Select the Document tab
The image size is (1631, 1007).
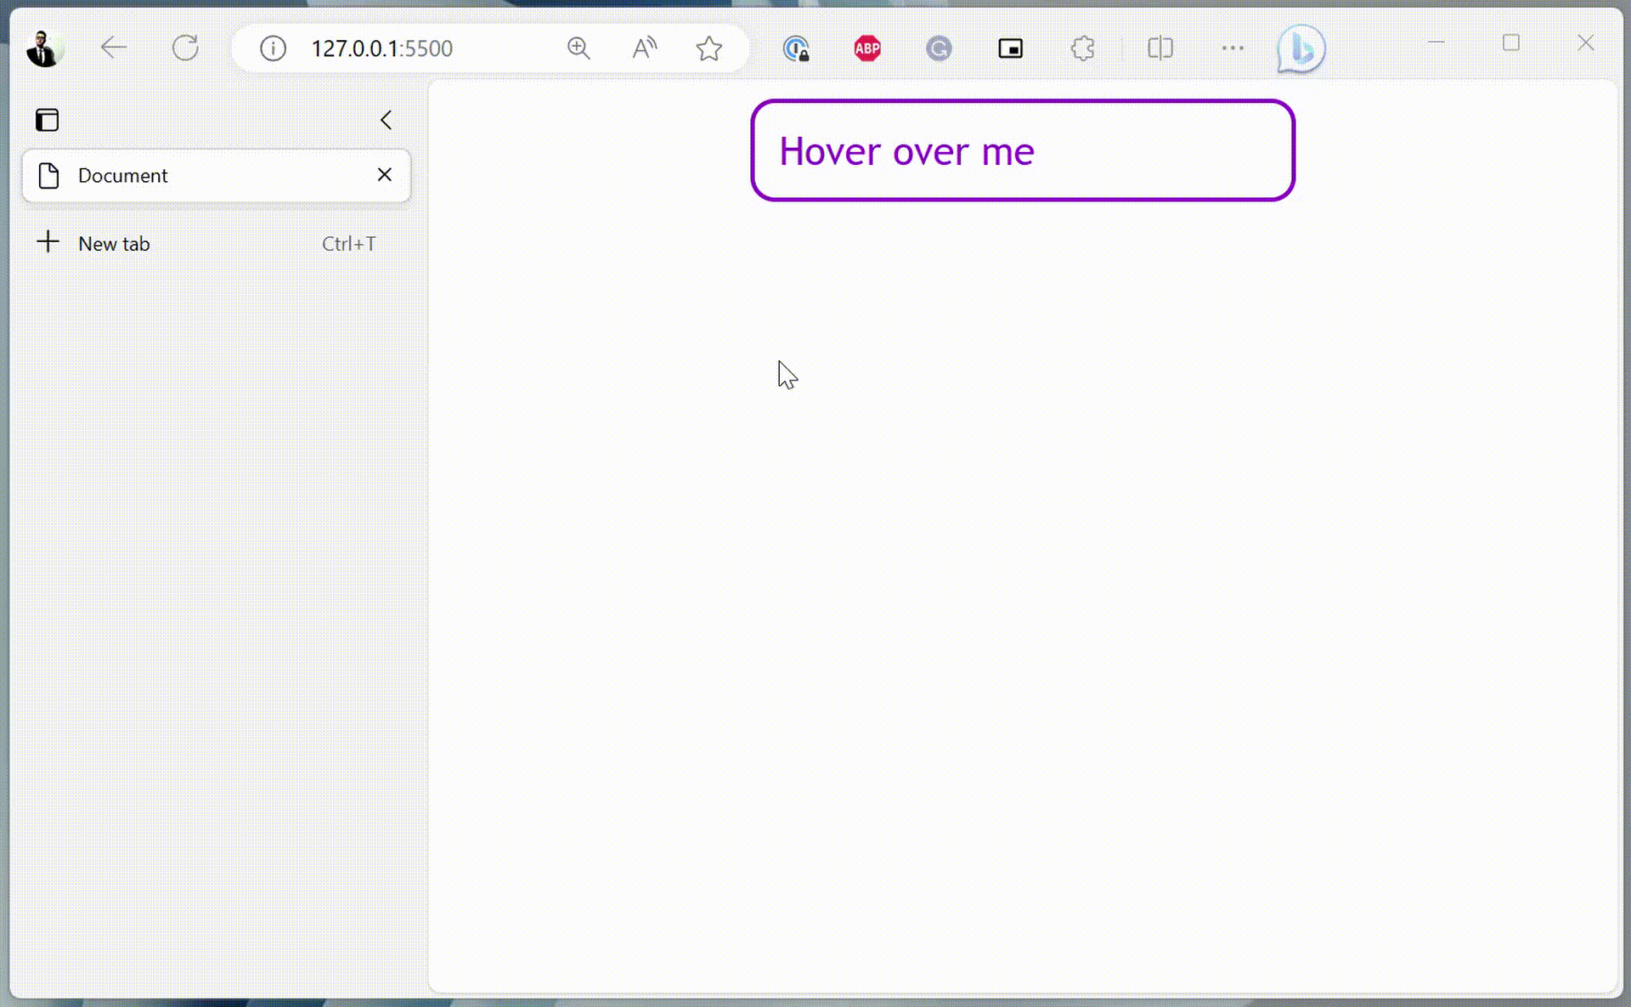pos(217,175)
